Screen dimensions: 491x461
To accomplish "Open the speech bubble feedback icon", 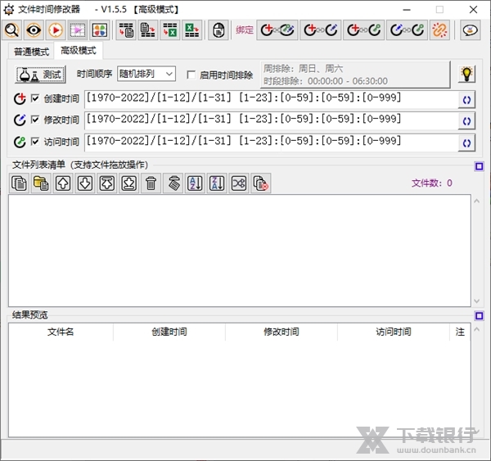I will [470, 30].
